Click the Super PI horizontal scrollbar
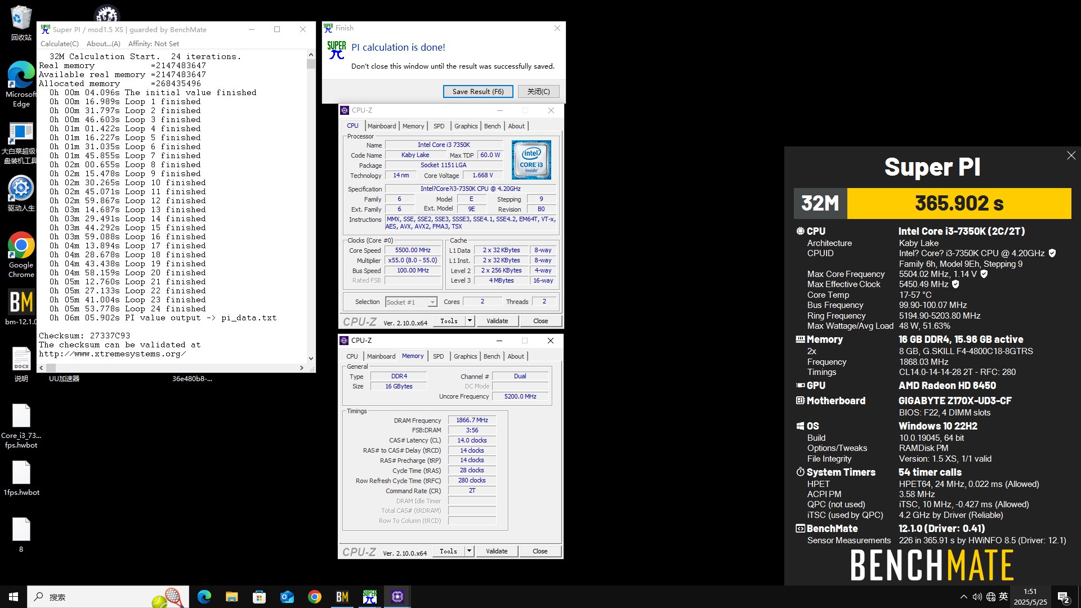 pyautogui.click(x=171, y=368)
